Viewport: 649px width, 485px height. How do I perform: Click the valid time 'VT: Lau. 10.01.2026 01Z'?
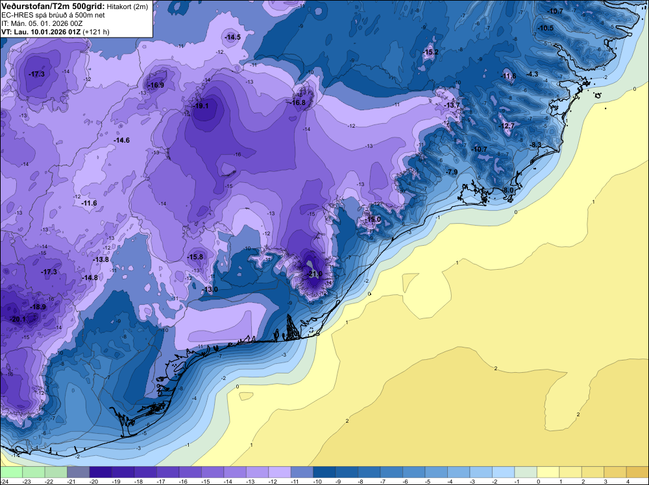[x=41, y=32]
